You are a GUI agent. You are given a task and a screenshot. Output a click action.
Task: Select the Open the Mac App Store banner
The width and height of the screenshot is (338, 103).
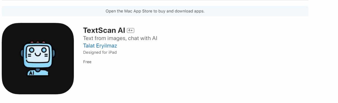[155, 11]
